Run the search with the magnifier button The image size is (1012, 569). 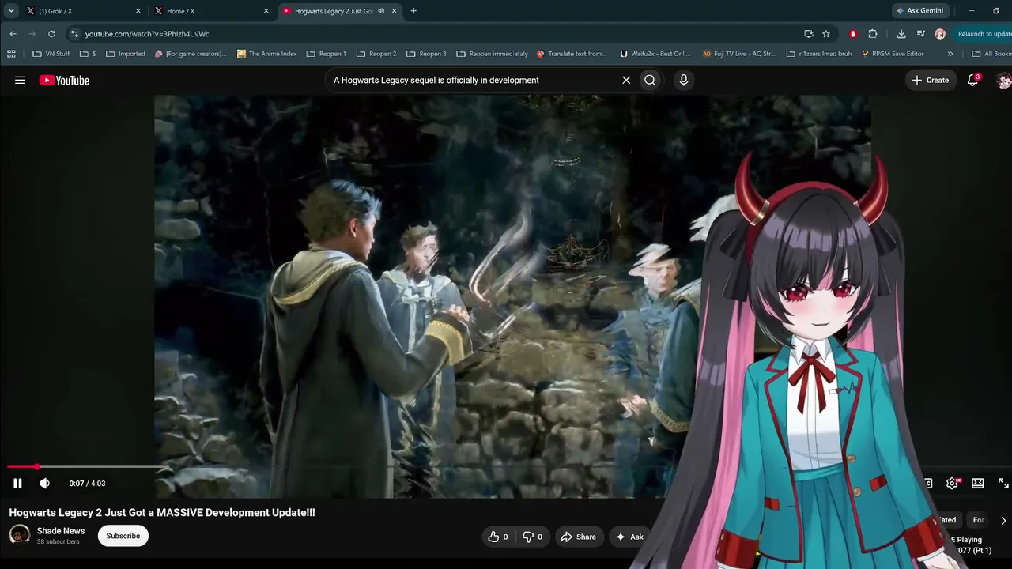(650, 80)
